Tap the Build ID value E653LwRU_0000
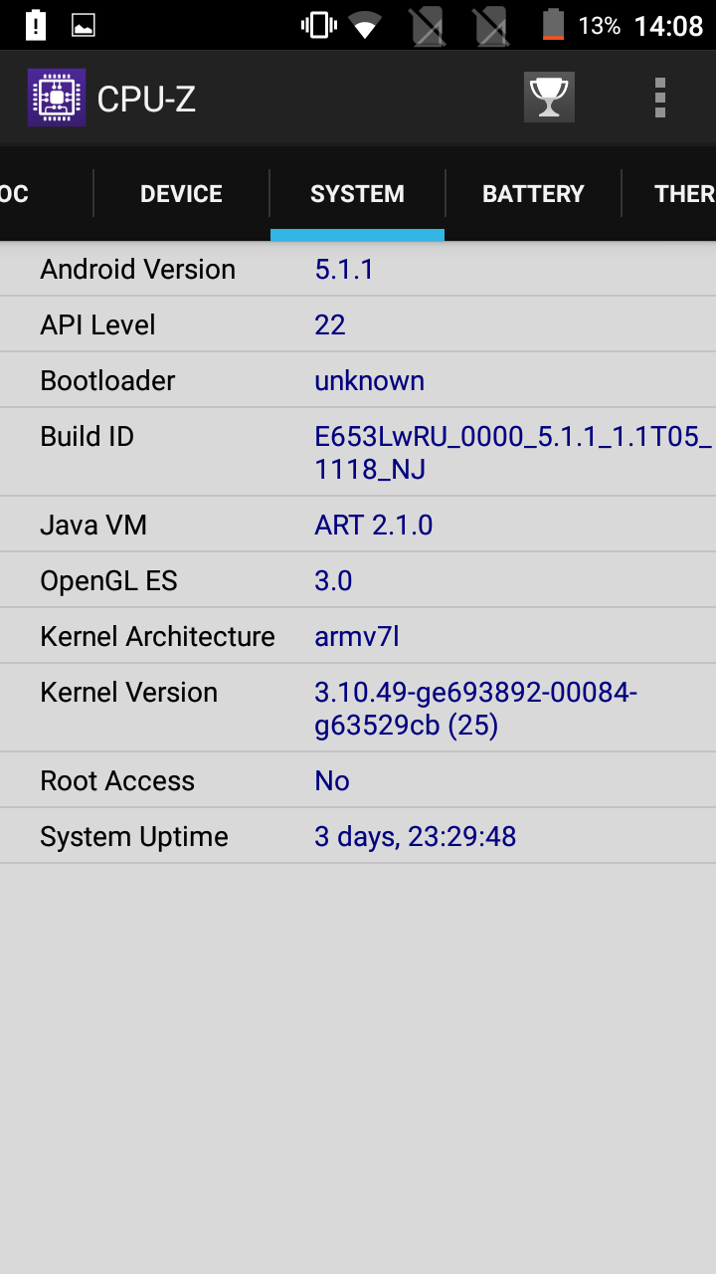Viewport: 716px width, 1274px height. (x=513, y=452)
